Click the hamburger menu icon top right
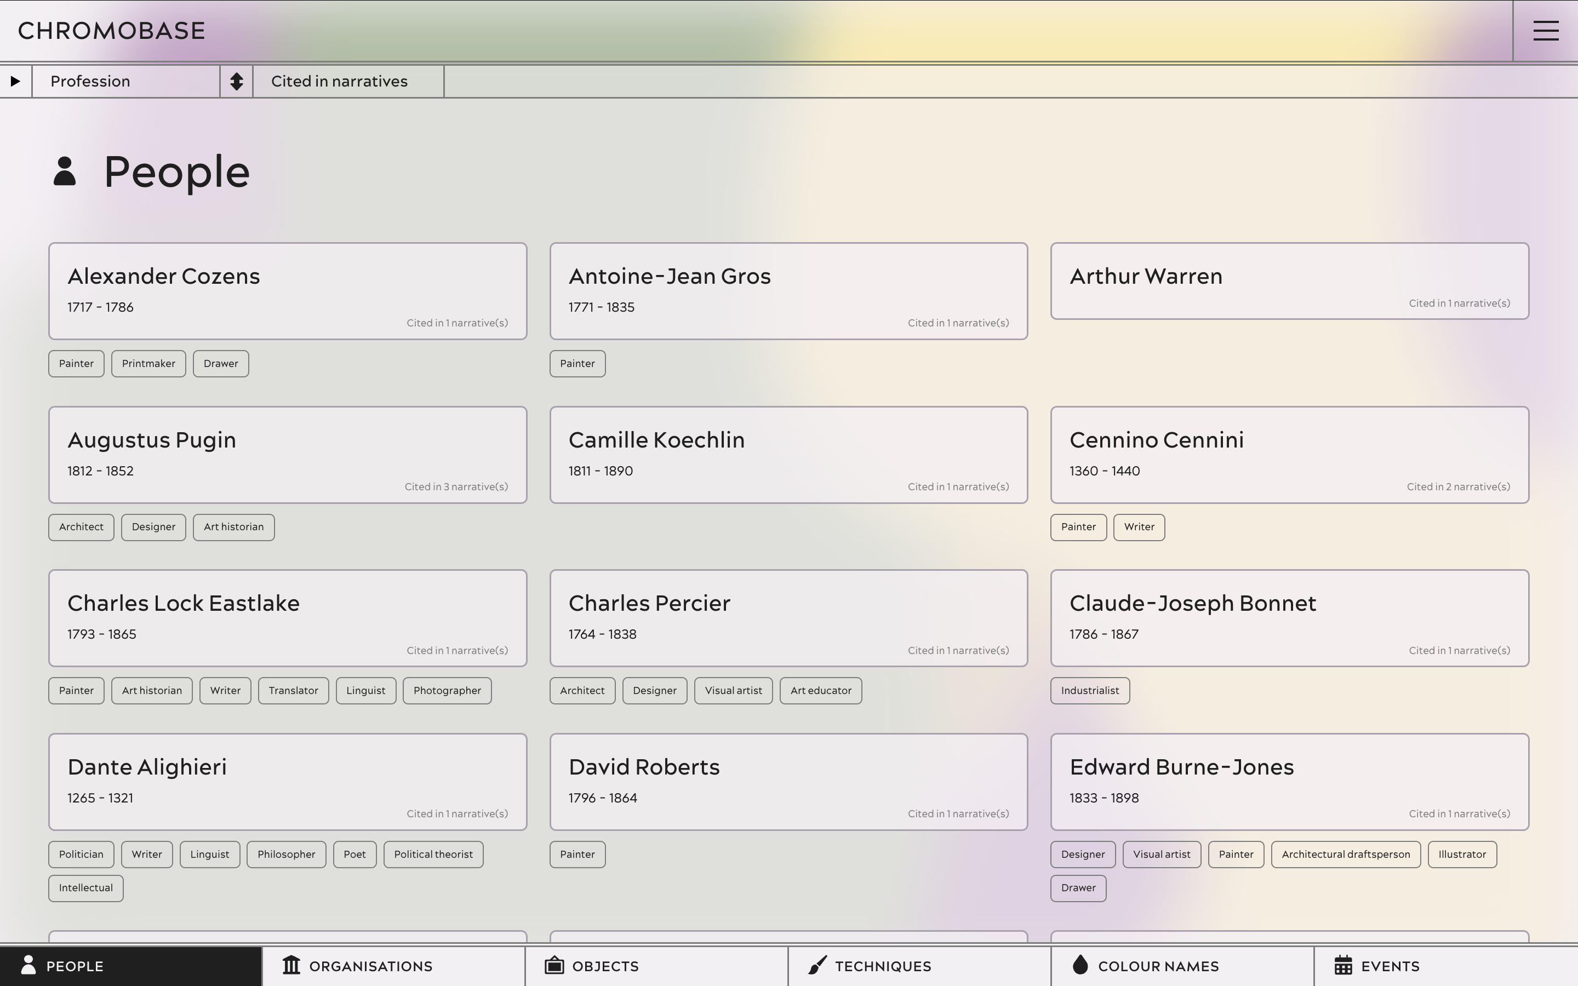Viewport: 1578px width, 986px height. tap(1546, 31)
